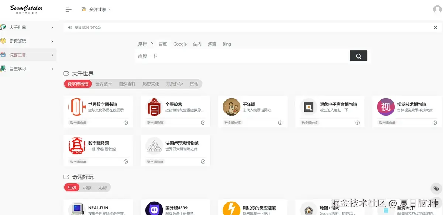Open the 法国卢浮宫博物馆 pyramid icon
Screen dimensions: 443x215
click(x=154, y=146)
